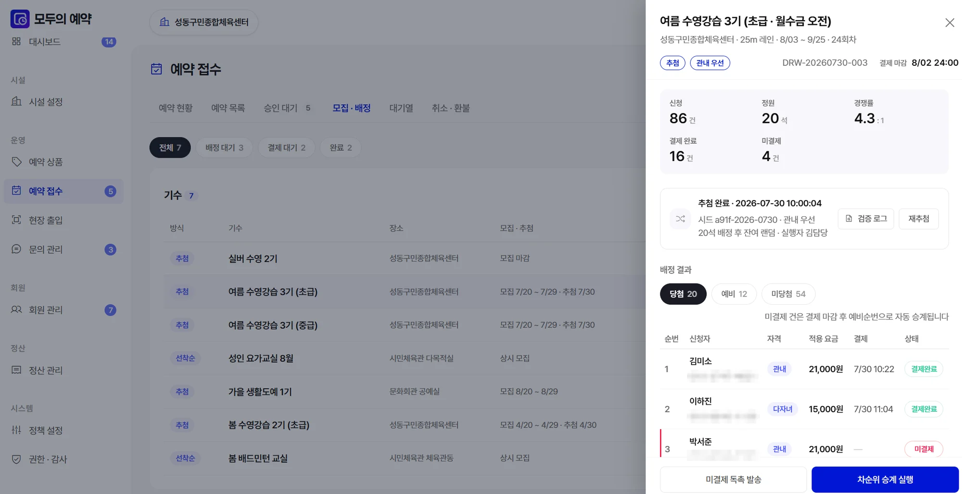Open 시설 설정 building icon
Image resolution: width=962 pixels, height=494 pixels.
pyautogui.click(x=16, y=101)
